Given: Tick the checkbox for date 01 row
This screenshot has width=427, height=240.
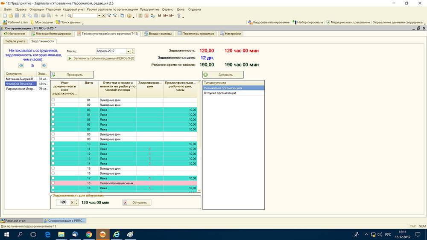Looking at the screenshot, I should (53, 99).
